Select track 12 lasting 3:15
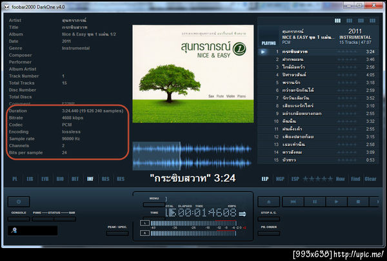387x261 pixels. 318,137
